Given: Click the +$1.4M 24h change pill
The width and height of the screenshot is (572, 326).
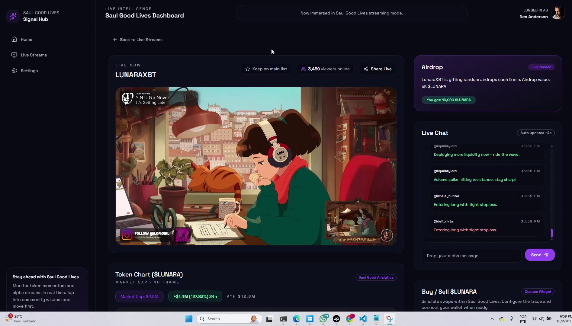Looking at the screenshot, I should pos(195,296).
